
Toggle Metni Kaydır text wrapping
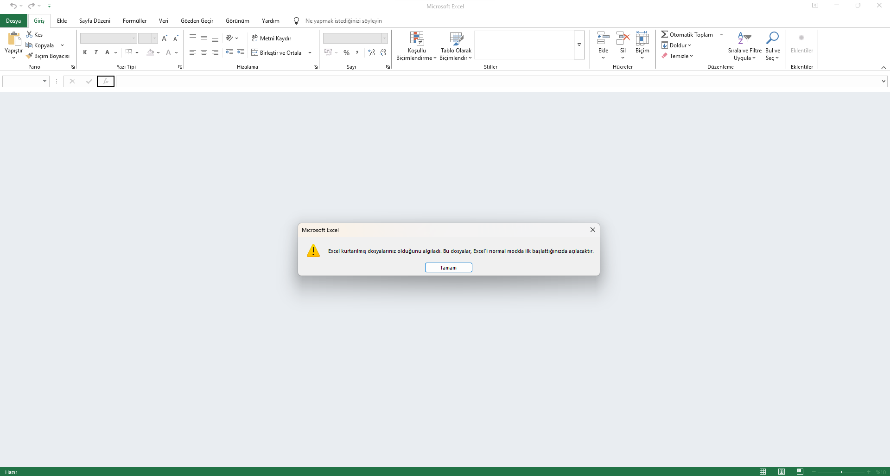point(272,38)
